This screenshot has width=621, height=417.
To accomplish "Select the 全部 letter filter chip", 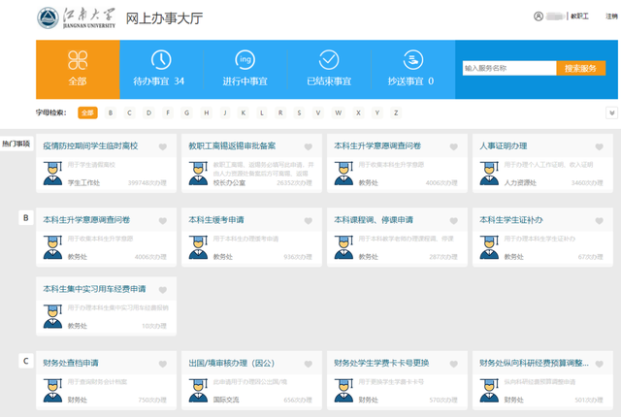I will 87,112.
